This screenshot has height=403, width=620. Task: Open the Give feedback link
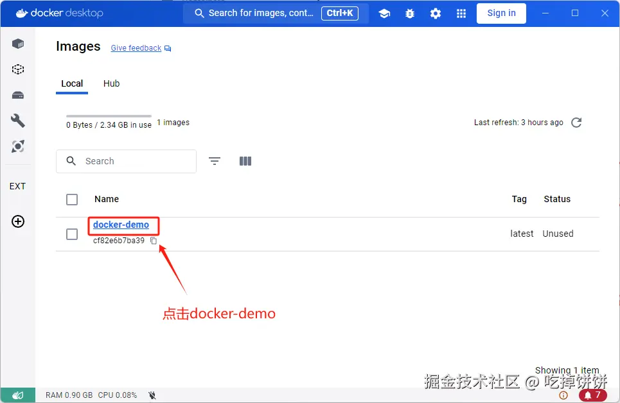pos(136,47)
